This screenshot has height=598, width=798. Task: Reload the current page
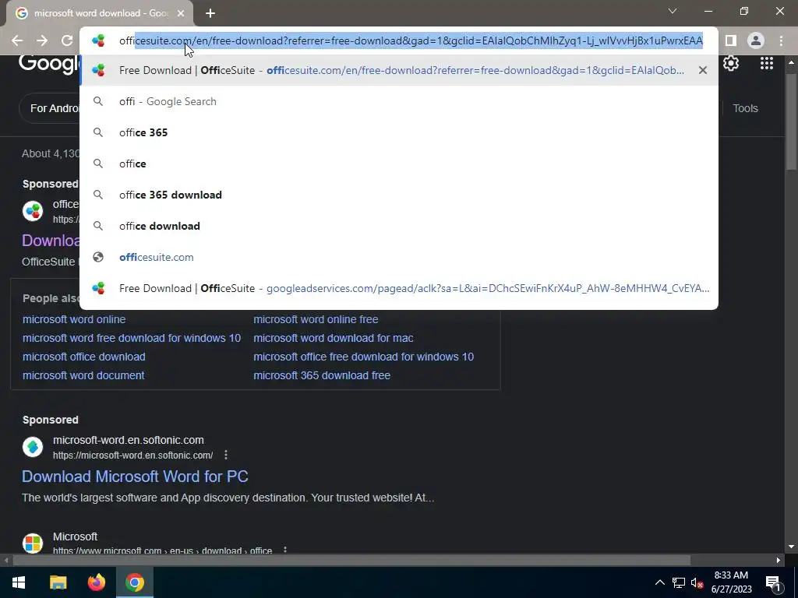point(67,40)
